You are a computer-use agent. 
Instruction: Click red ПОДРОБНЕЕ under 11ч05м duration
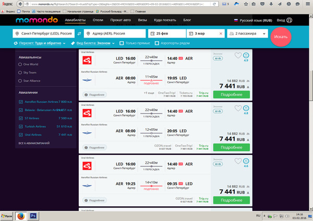point(151,83)
